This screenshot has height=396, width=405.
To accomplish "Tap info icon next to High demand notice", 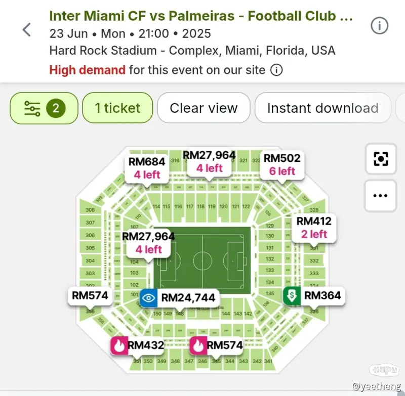I will coord(276,70).
